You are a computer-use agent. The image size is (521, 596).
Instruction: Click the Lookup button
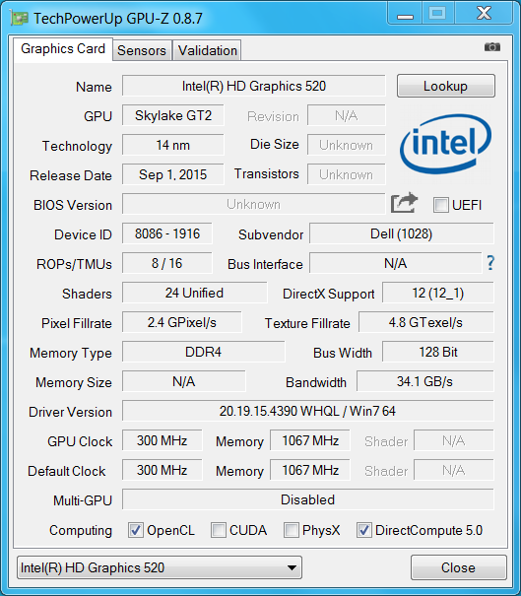coord(446,86)
